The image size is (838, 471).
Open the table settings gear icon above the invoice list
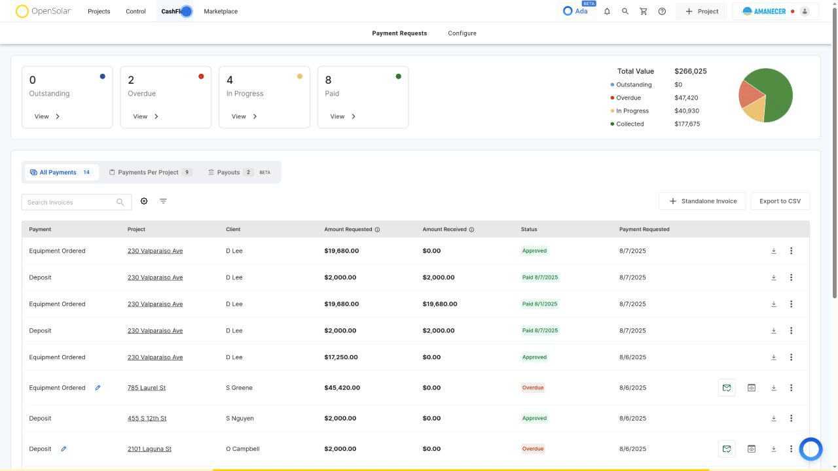pos(144,201)
